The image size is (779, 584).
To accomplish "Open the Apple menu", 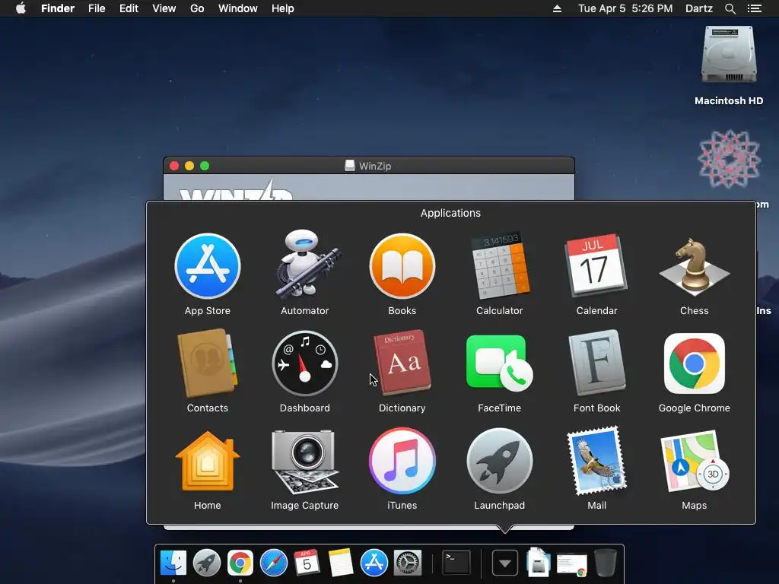I will 21,8.
